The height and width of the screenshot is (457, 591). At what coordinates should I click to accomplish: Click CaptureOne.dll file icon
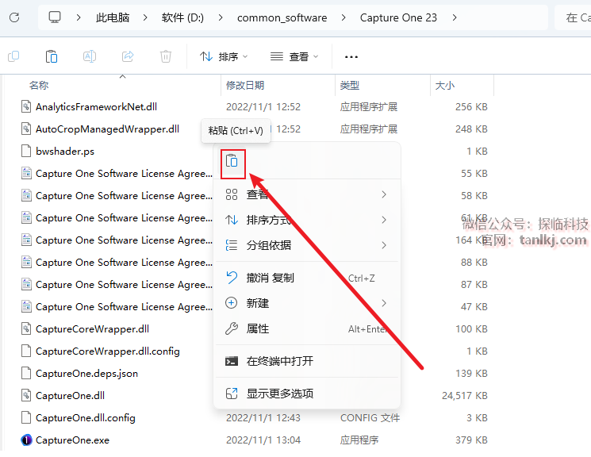(26, 396)
